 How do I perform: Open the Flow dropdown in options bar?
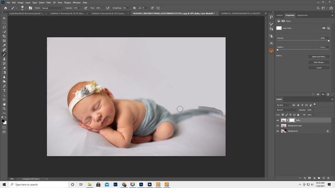click(103, 8)
